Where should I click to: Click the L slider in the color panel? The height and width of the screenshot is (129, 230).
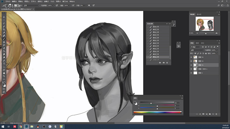pos(157,102)
